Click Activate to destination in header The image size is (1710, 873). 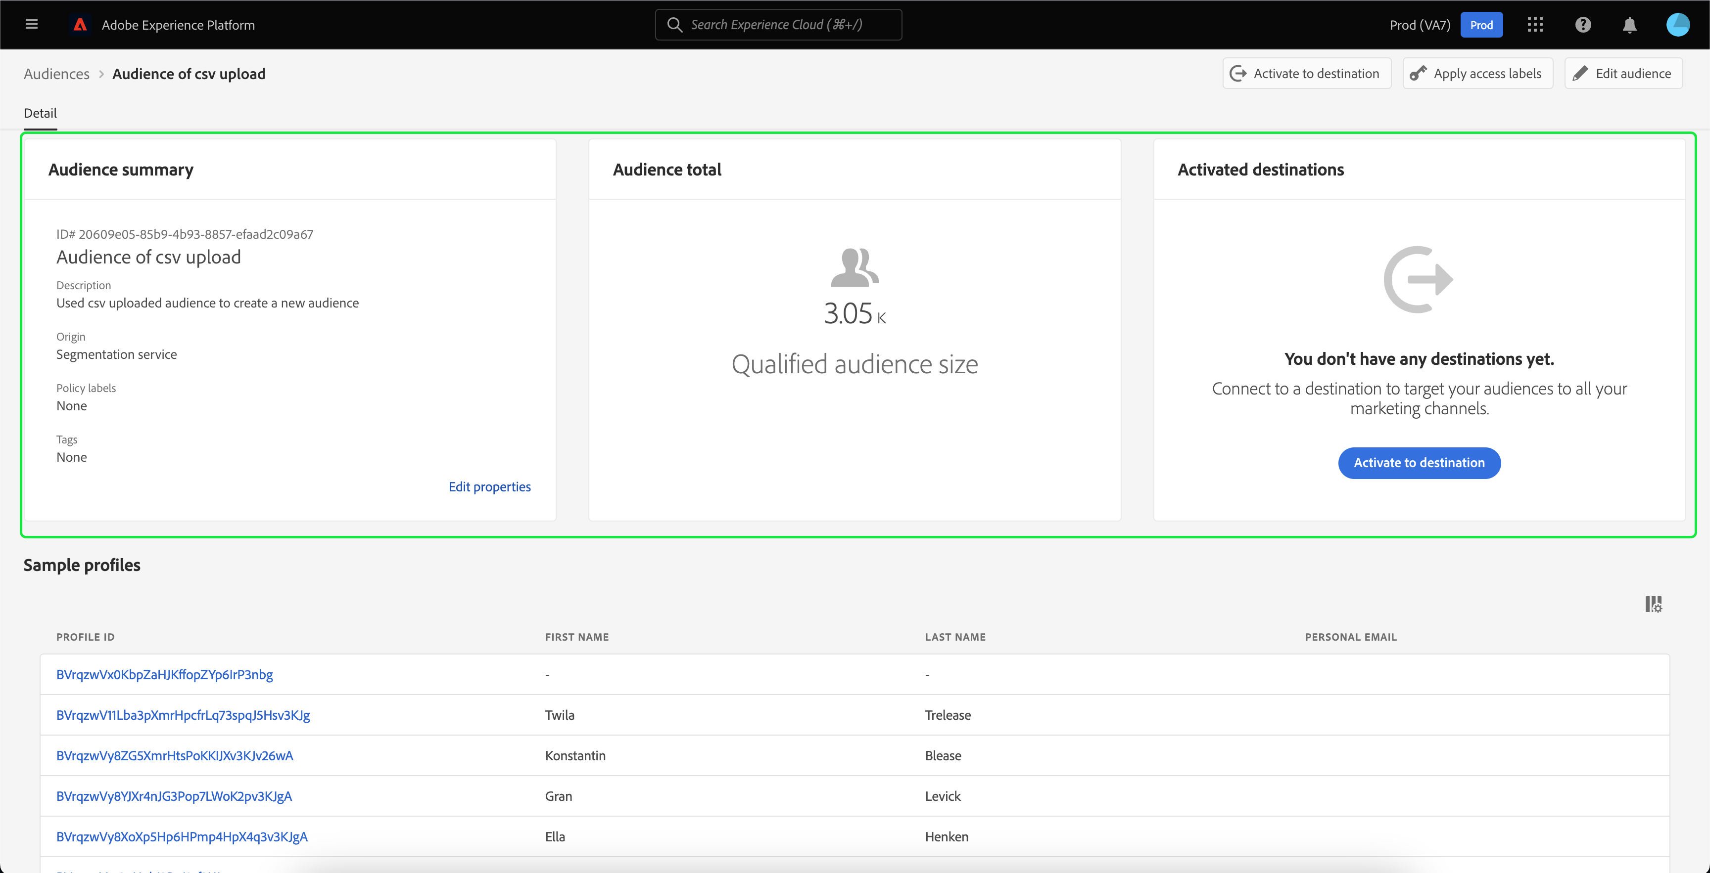[1306, 74]
